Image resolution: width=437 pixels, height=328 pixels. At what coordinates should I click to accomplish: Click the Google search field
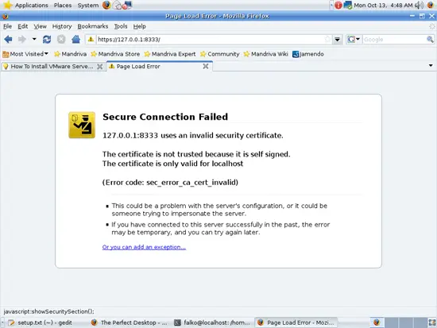pyautogui.click(x=394, y=39)
